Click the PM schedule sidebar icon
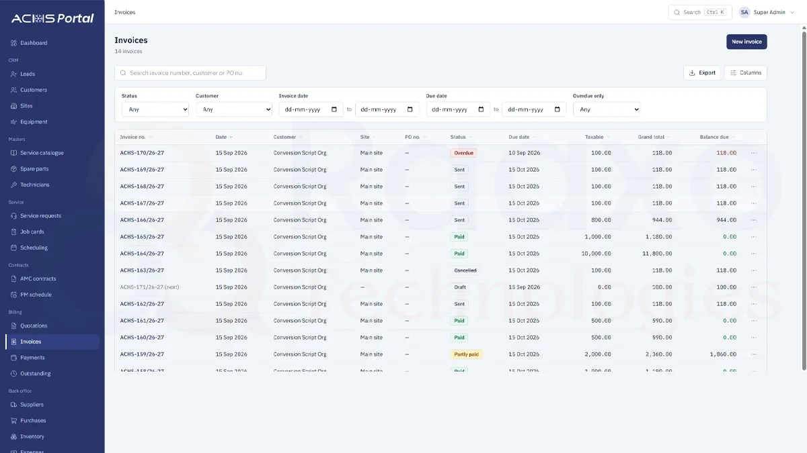This screenshot has height=453, width=807. tap(13, 295)
